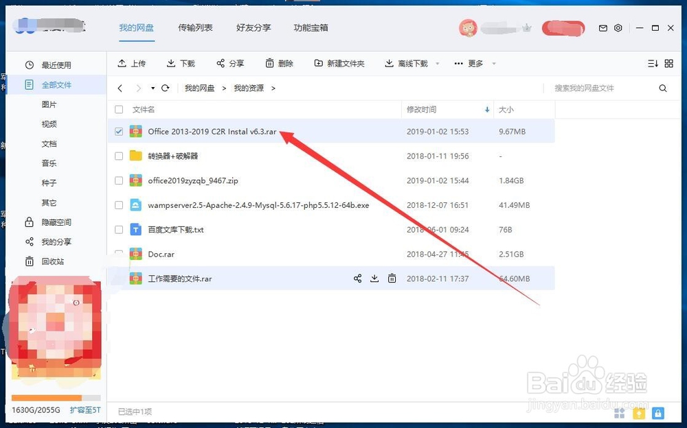Check the 转换器+破解器 folder checkbox

click(119, 156)
